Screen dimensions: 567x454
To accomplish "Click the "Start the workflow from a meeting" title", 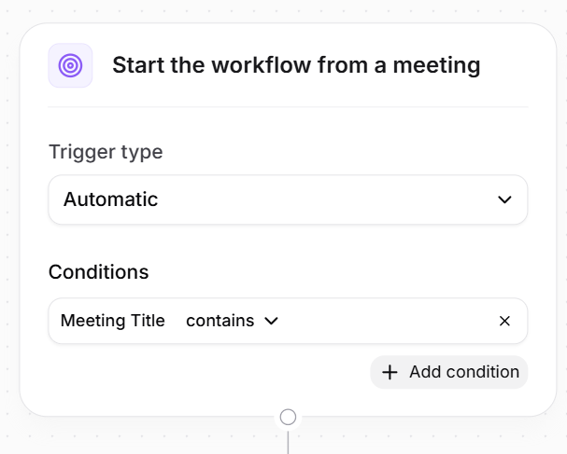I will (x=296, y=65).
